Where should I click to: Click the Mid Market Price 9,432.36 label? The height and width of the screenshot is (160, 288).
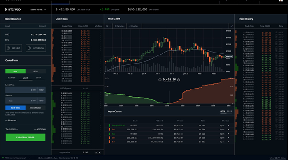(x=169, y=80)
